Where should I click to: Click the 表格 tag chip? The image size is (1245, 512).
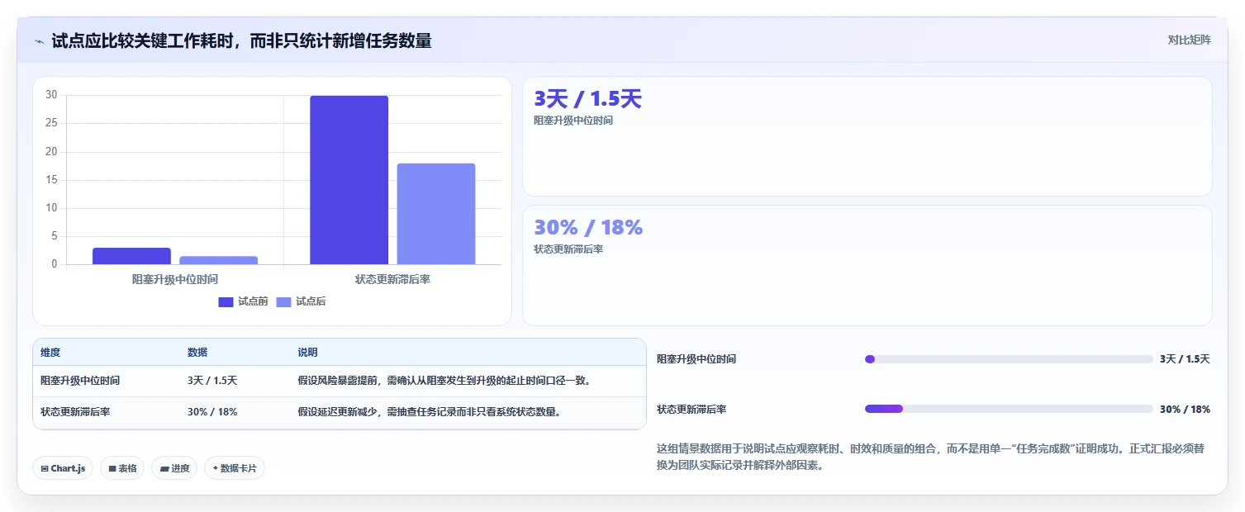click(122, 468)
